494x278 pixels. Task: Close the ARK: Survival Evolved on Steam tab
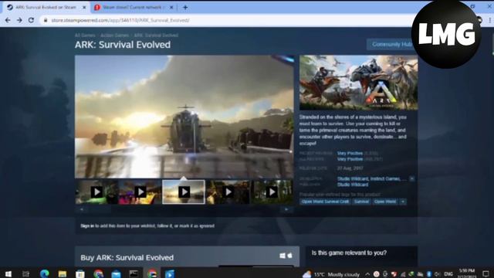(x=84, y=7)
